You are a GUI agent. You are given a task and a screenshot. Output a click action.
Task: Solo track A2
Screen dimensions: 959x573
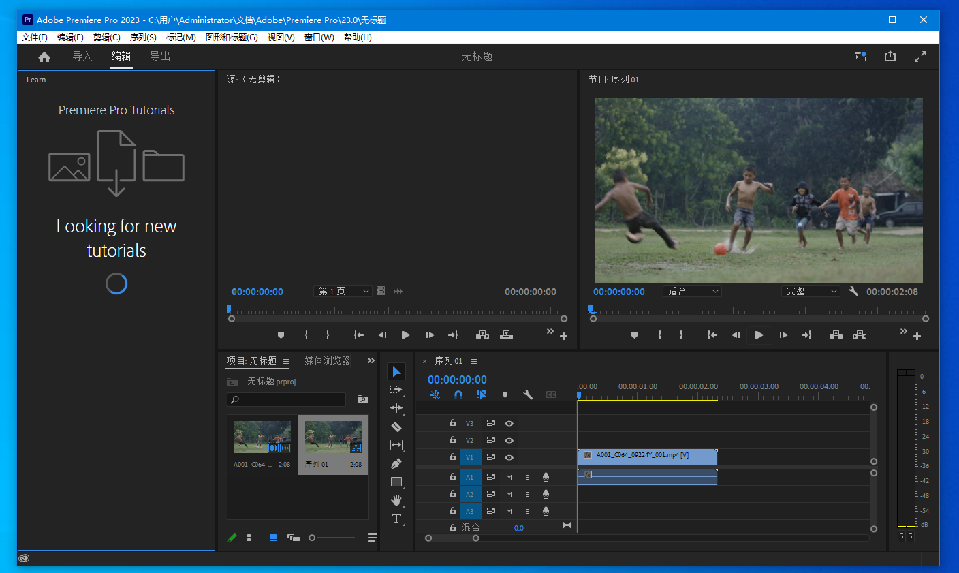[x=527, y=494]
